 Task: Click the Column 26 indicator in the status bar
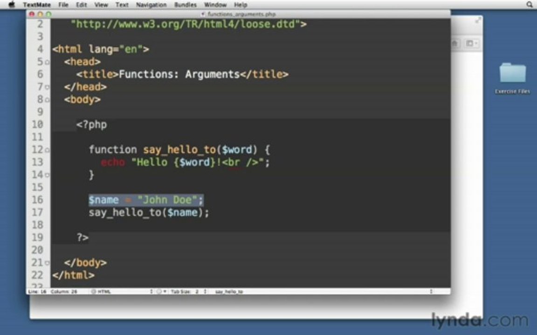click(x=64, y=292)
